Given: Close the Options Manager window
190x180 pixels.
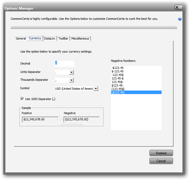Looking at the screenshot, I should coord(178,7).
